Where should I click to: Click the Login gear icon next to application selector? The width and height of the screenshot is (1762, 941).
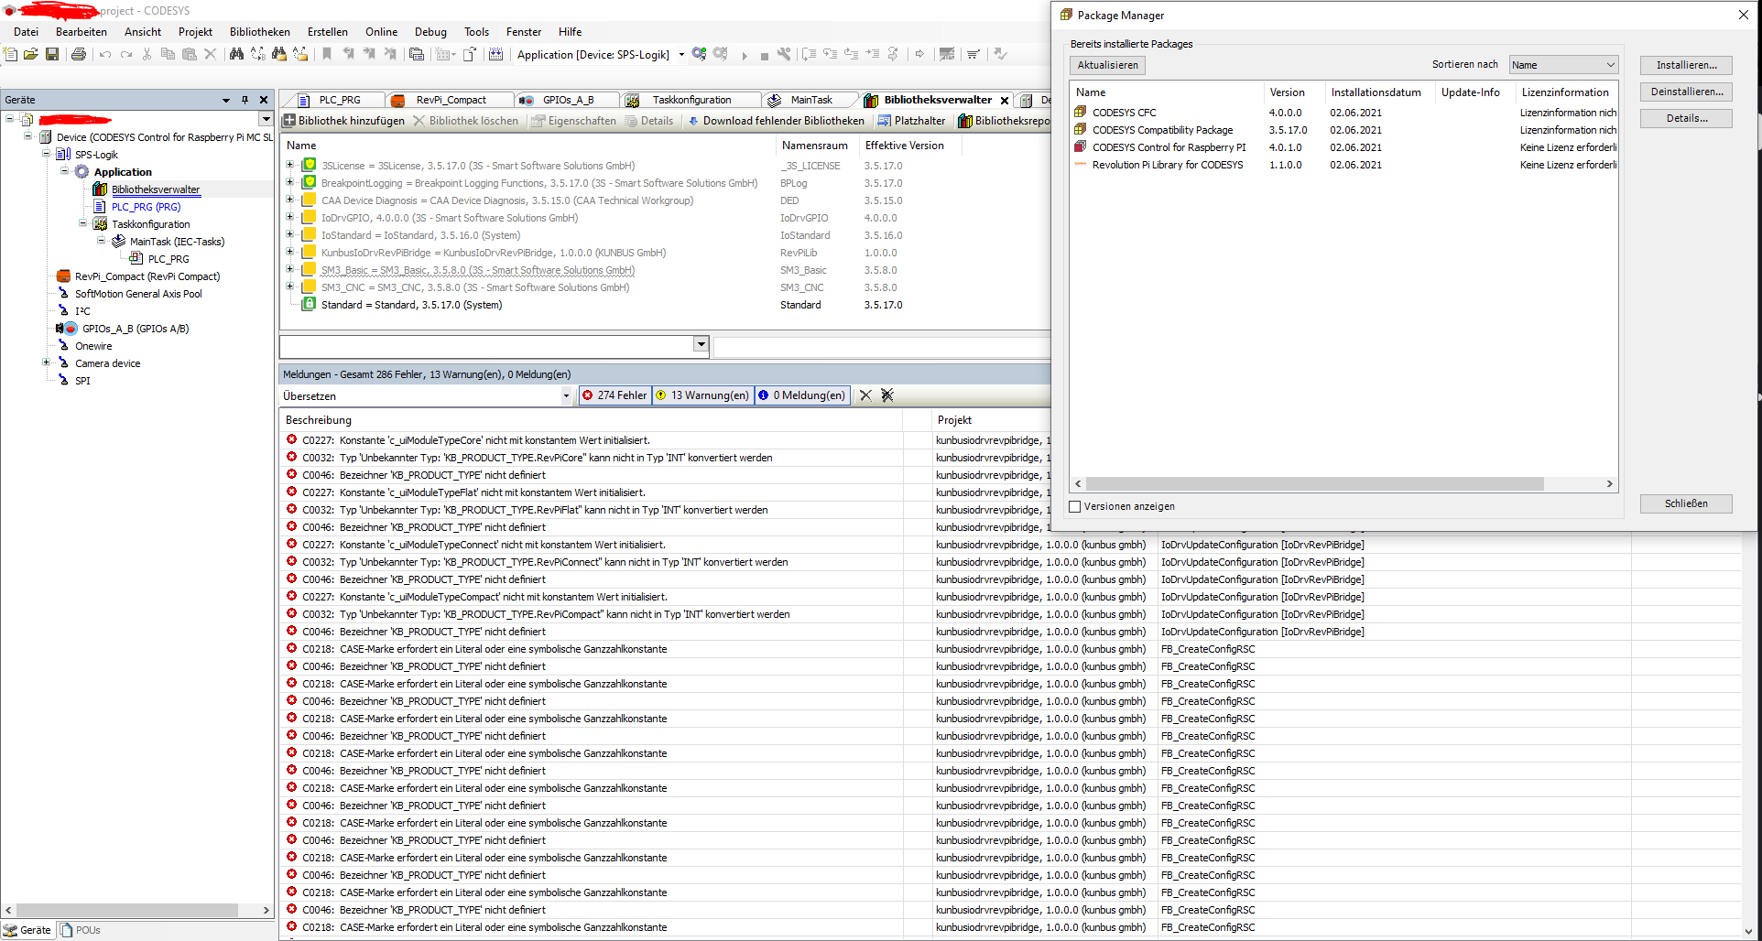pos(700,54)
